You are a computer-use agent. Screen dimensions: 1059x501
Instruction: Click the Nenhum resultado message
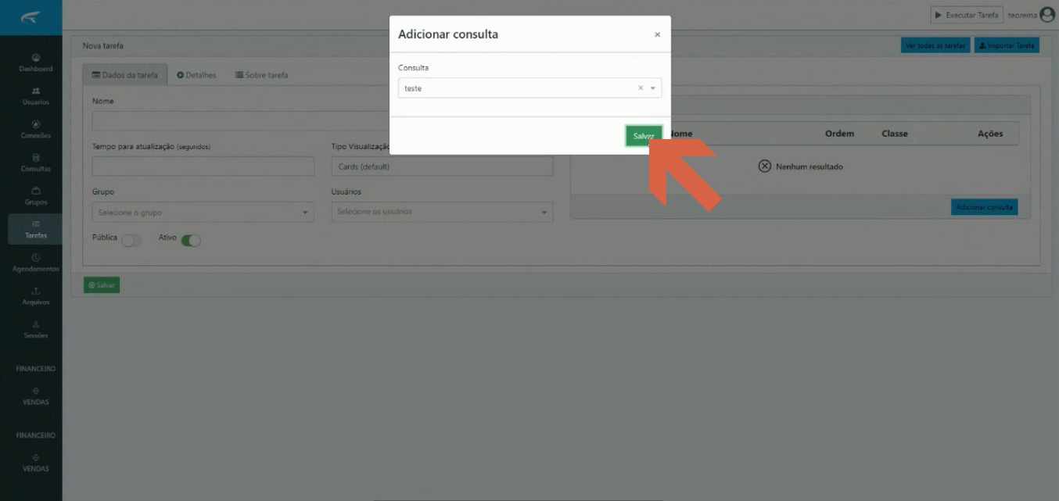coord(801,166)
